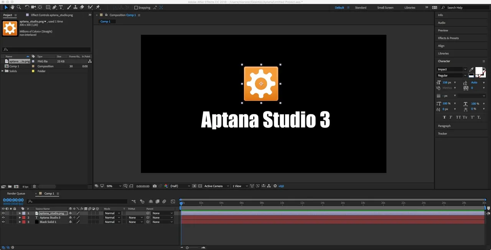Screen dimensions: 491x250
Task: Select the Libraries workspace
Action: [410, 8]
